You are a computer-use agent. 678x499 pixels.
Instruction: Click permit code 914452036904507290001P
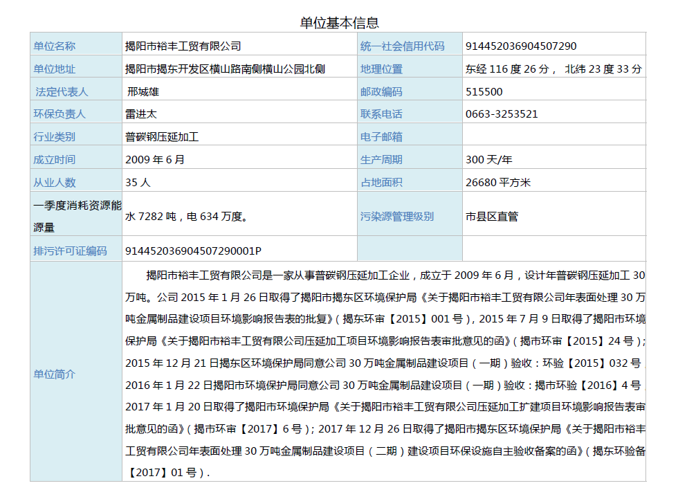(193, 251)
